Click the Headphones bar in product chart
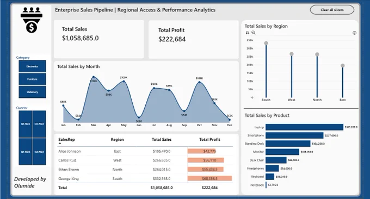 pos(272,169)
